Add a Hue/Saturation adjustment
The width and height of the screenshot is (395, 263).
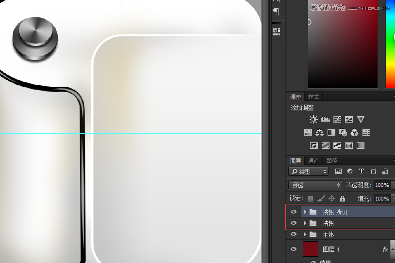click(308, 133)
